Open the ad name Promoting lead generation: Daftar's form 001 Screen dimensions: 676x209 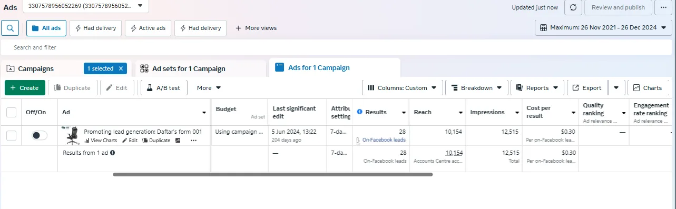pyautogui.click(x=143, y=132)
